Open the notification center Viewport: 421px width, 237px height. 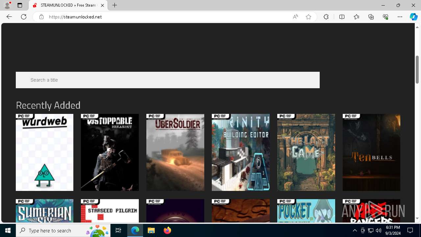point(410,230)
